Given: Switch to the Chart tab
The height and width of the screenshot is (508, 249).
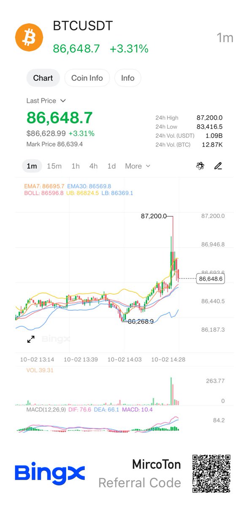Looking at the screenshot, I should (x=43, y=78).
